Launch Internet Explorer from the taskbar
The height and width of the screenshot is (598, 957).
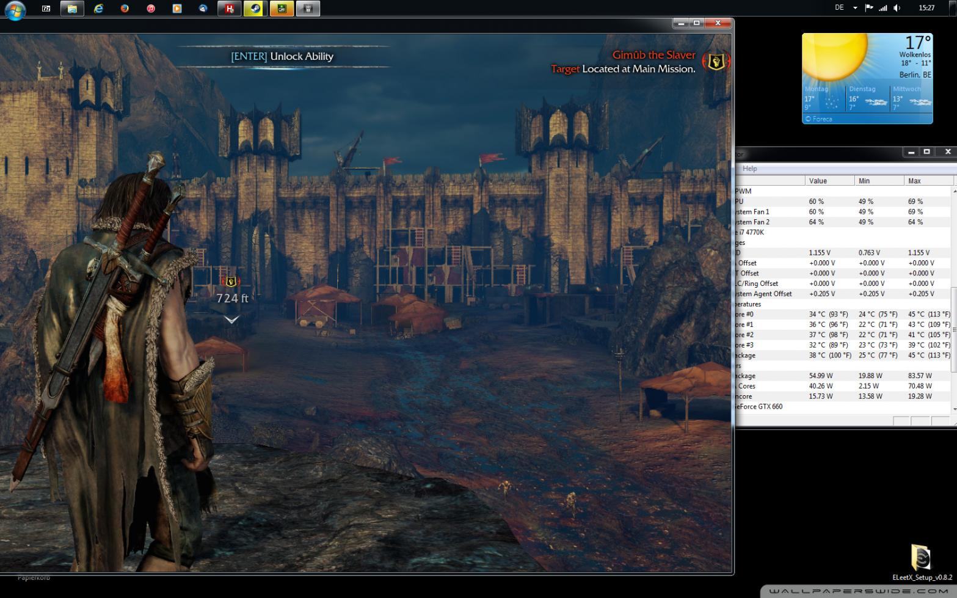tap(98, 9)
